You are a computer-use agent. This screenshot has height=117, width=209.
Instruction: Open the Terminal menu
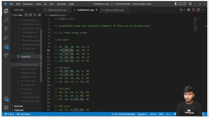(x=61, y=4)
